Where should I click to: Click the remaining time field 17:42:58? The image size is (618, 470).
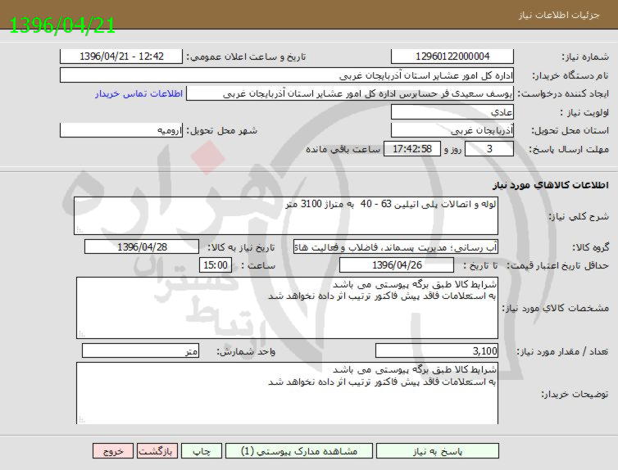(x=412, y=149)
